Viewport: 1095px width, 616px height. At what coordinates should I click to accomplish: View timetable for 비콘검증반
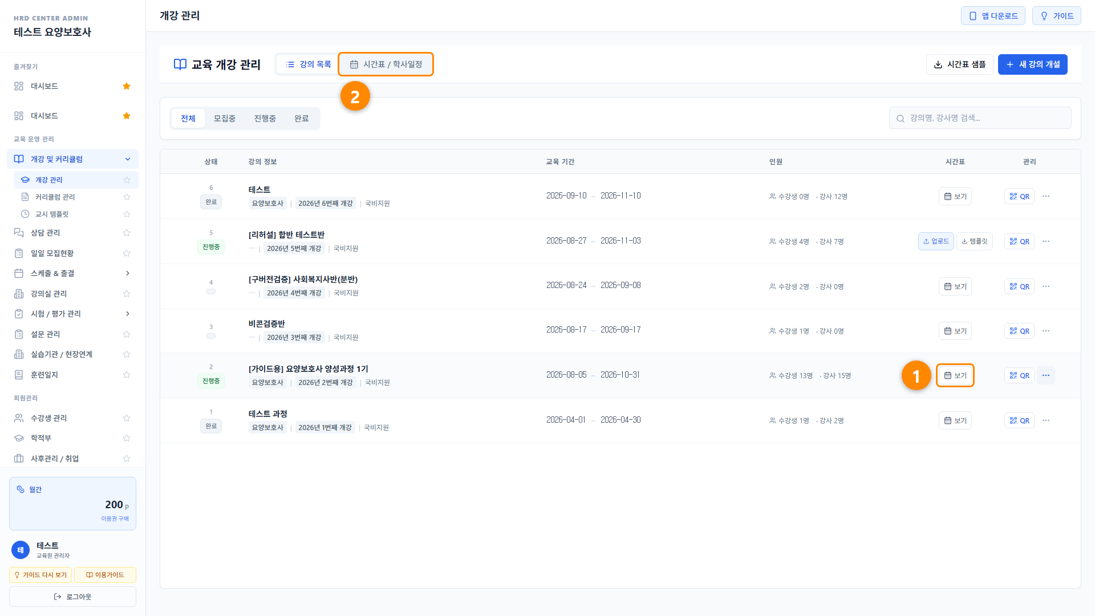pyautogui.click(x=955, y=331)
